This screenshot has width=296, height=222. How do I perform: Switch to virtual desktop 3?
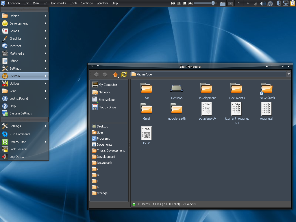[239, 3]
